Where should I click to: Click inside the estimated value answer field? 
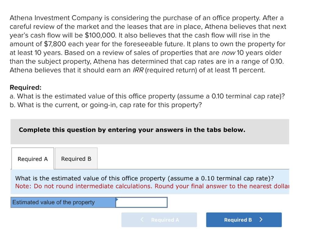click(142, 202)
